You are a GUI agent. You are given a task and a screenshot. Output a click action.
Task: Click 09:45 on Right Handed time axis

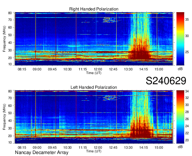[x=52, y=69]
